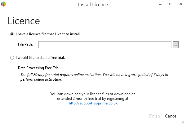Click the large Licence heading
Viewport: 186px width, 124px height.
pos(24,21)
